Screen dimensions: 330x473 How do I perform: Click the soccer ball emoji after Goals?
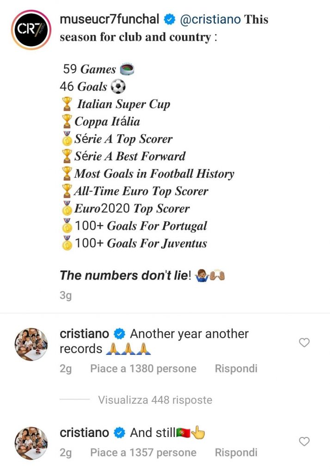118,86
